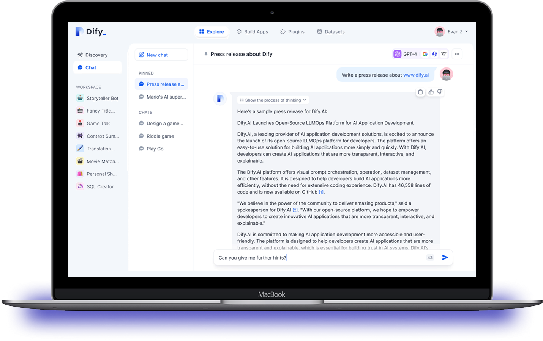The width and height of the screenshot is (543, 341).
Task: Open the Plugins tab
Action: tap(292, 32)
